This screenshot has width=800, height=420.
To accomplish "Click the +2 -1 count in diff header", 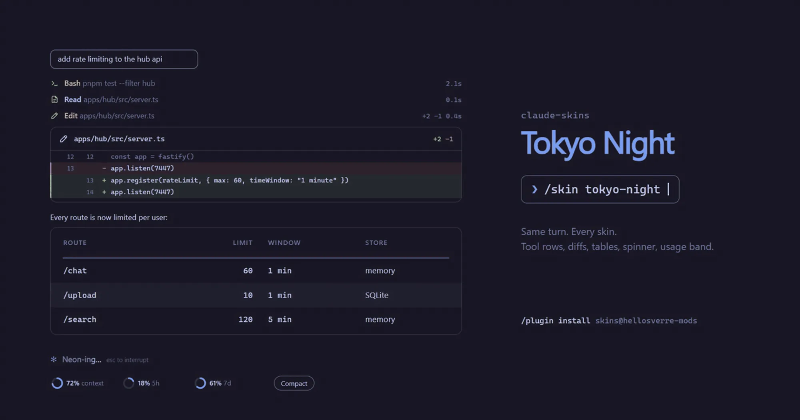I will point(443,139).
